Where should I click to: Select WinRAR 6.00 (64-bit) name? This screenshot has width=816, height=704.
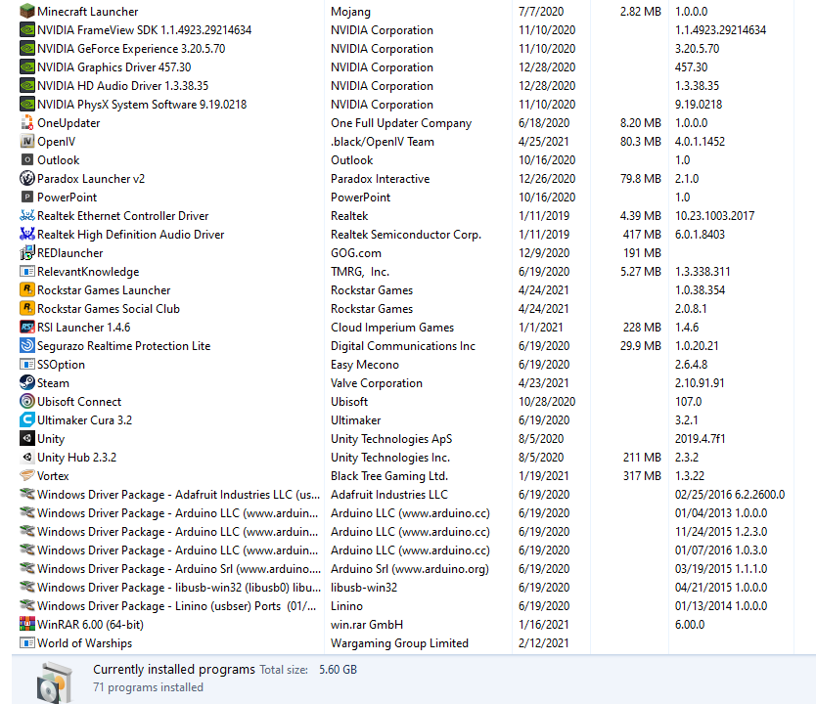[90, 624]
